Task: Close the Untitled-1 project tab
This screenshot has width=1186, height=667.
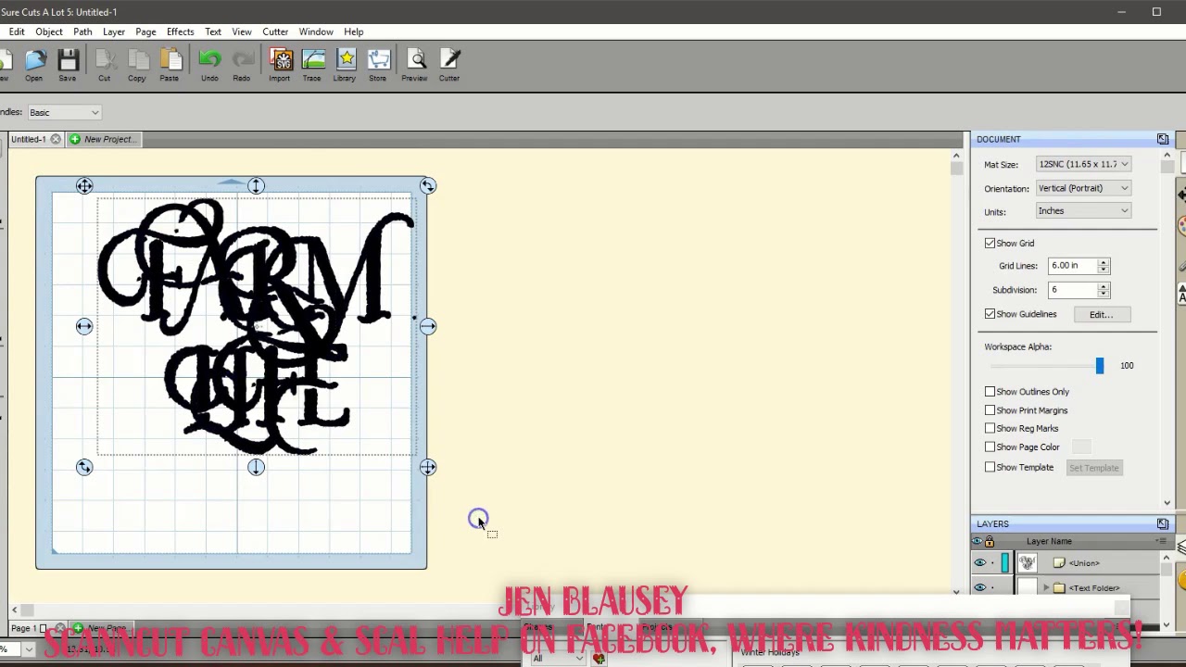Action: click(x=56, y=139)
